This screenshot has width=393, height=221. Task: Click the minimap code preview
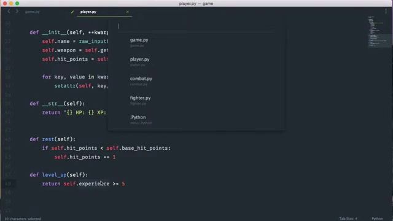(x=378, y=31)
